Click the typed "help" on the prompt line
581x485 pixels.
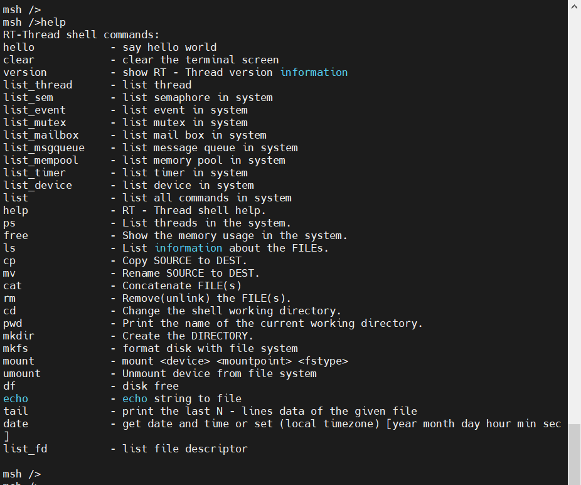tap(53, 22)
